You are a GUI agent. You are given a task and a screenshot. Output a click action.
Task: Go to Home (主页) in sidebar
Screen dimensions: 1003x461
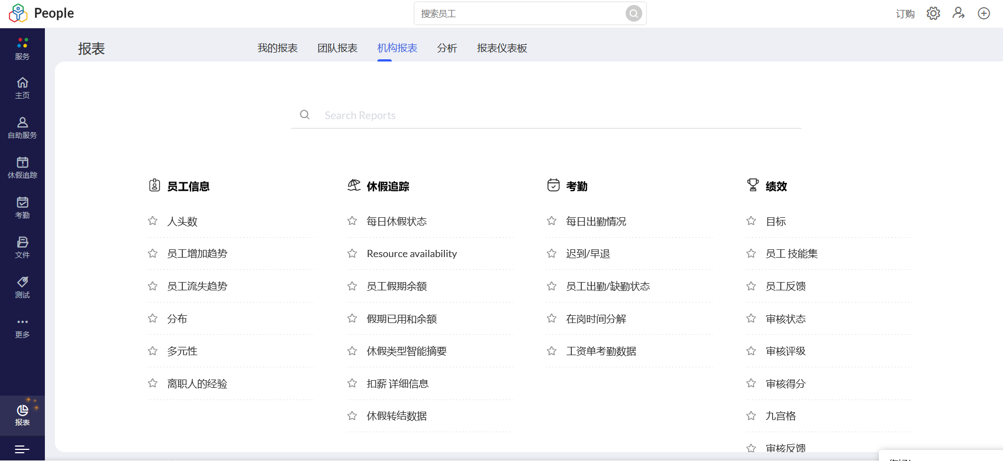coord(22,88)
